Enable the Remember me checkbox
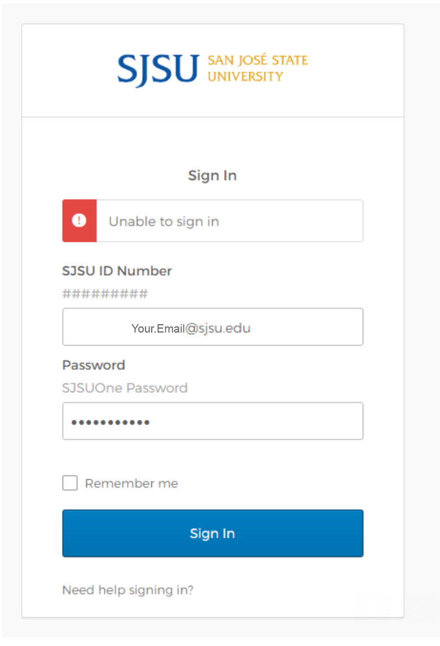This screenshot has height=646, width=440. pyautogui.click(x=70, y=483)
